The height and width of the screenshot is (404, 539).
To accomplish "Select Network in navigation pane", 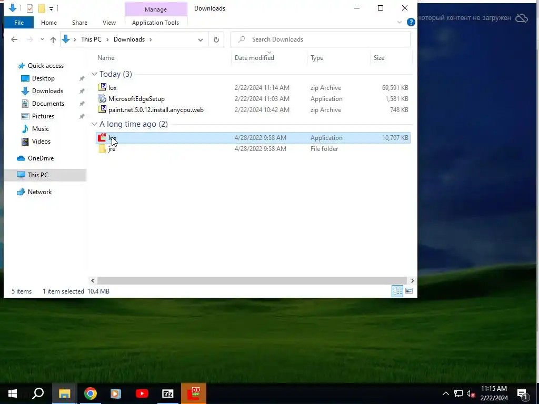I will pyautogui.click(x=39, y=192).
